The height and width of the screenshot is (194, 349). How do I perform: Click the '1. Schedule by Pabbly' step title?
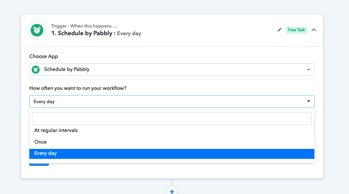[82, 33]
